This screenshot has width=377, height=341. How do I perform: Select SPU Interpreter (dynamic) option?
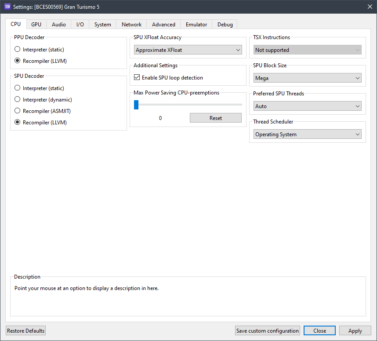coord(18,100)
